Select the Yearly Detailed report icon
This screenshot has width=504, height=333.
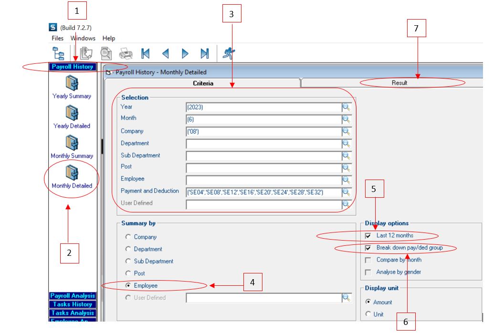pos(72,115)
